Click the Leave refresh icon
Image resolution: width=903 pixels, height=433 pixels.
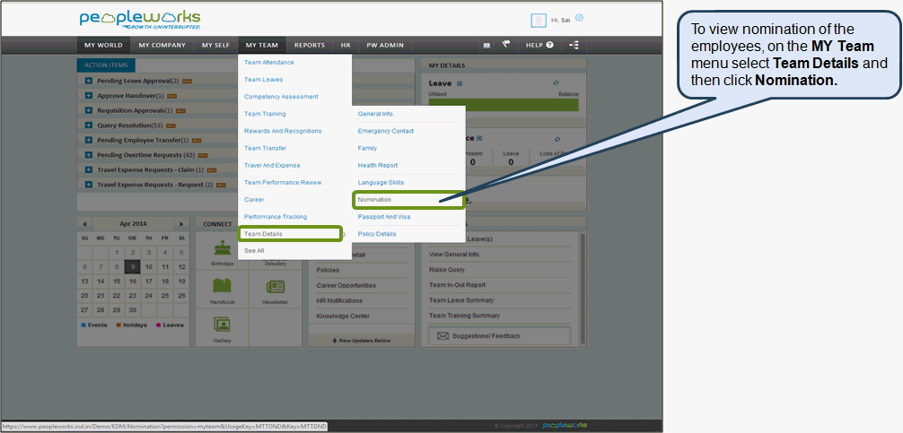(556, 83)
